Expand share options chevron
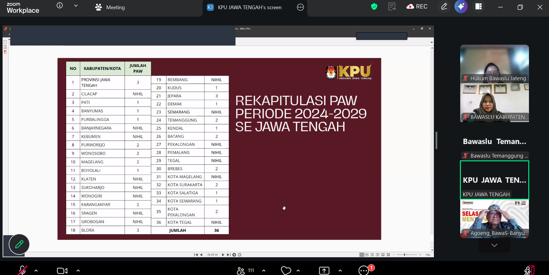Image resolution: width=549 pixels, height=275 pixels. click(340, 270)
